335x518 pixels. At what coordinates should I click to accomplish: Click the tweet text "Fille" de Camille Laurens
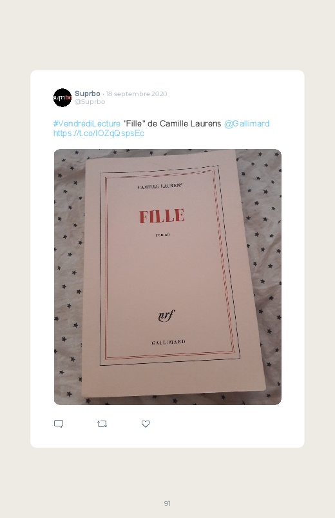pos(172,124)
